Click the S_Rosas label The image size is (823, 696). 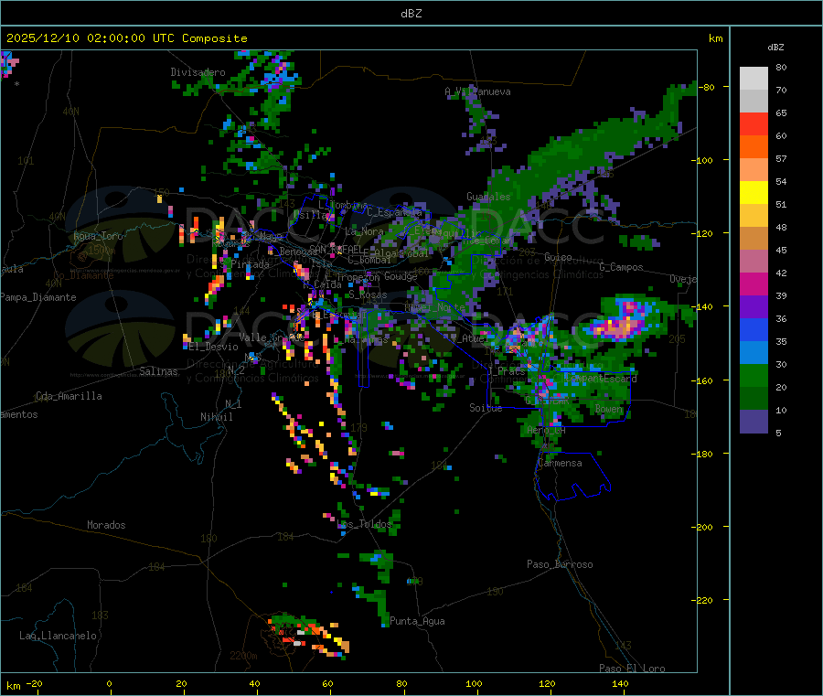click(368, 295)
